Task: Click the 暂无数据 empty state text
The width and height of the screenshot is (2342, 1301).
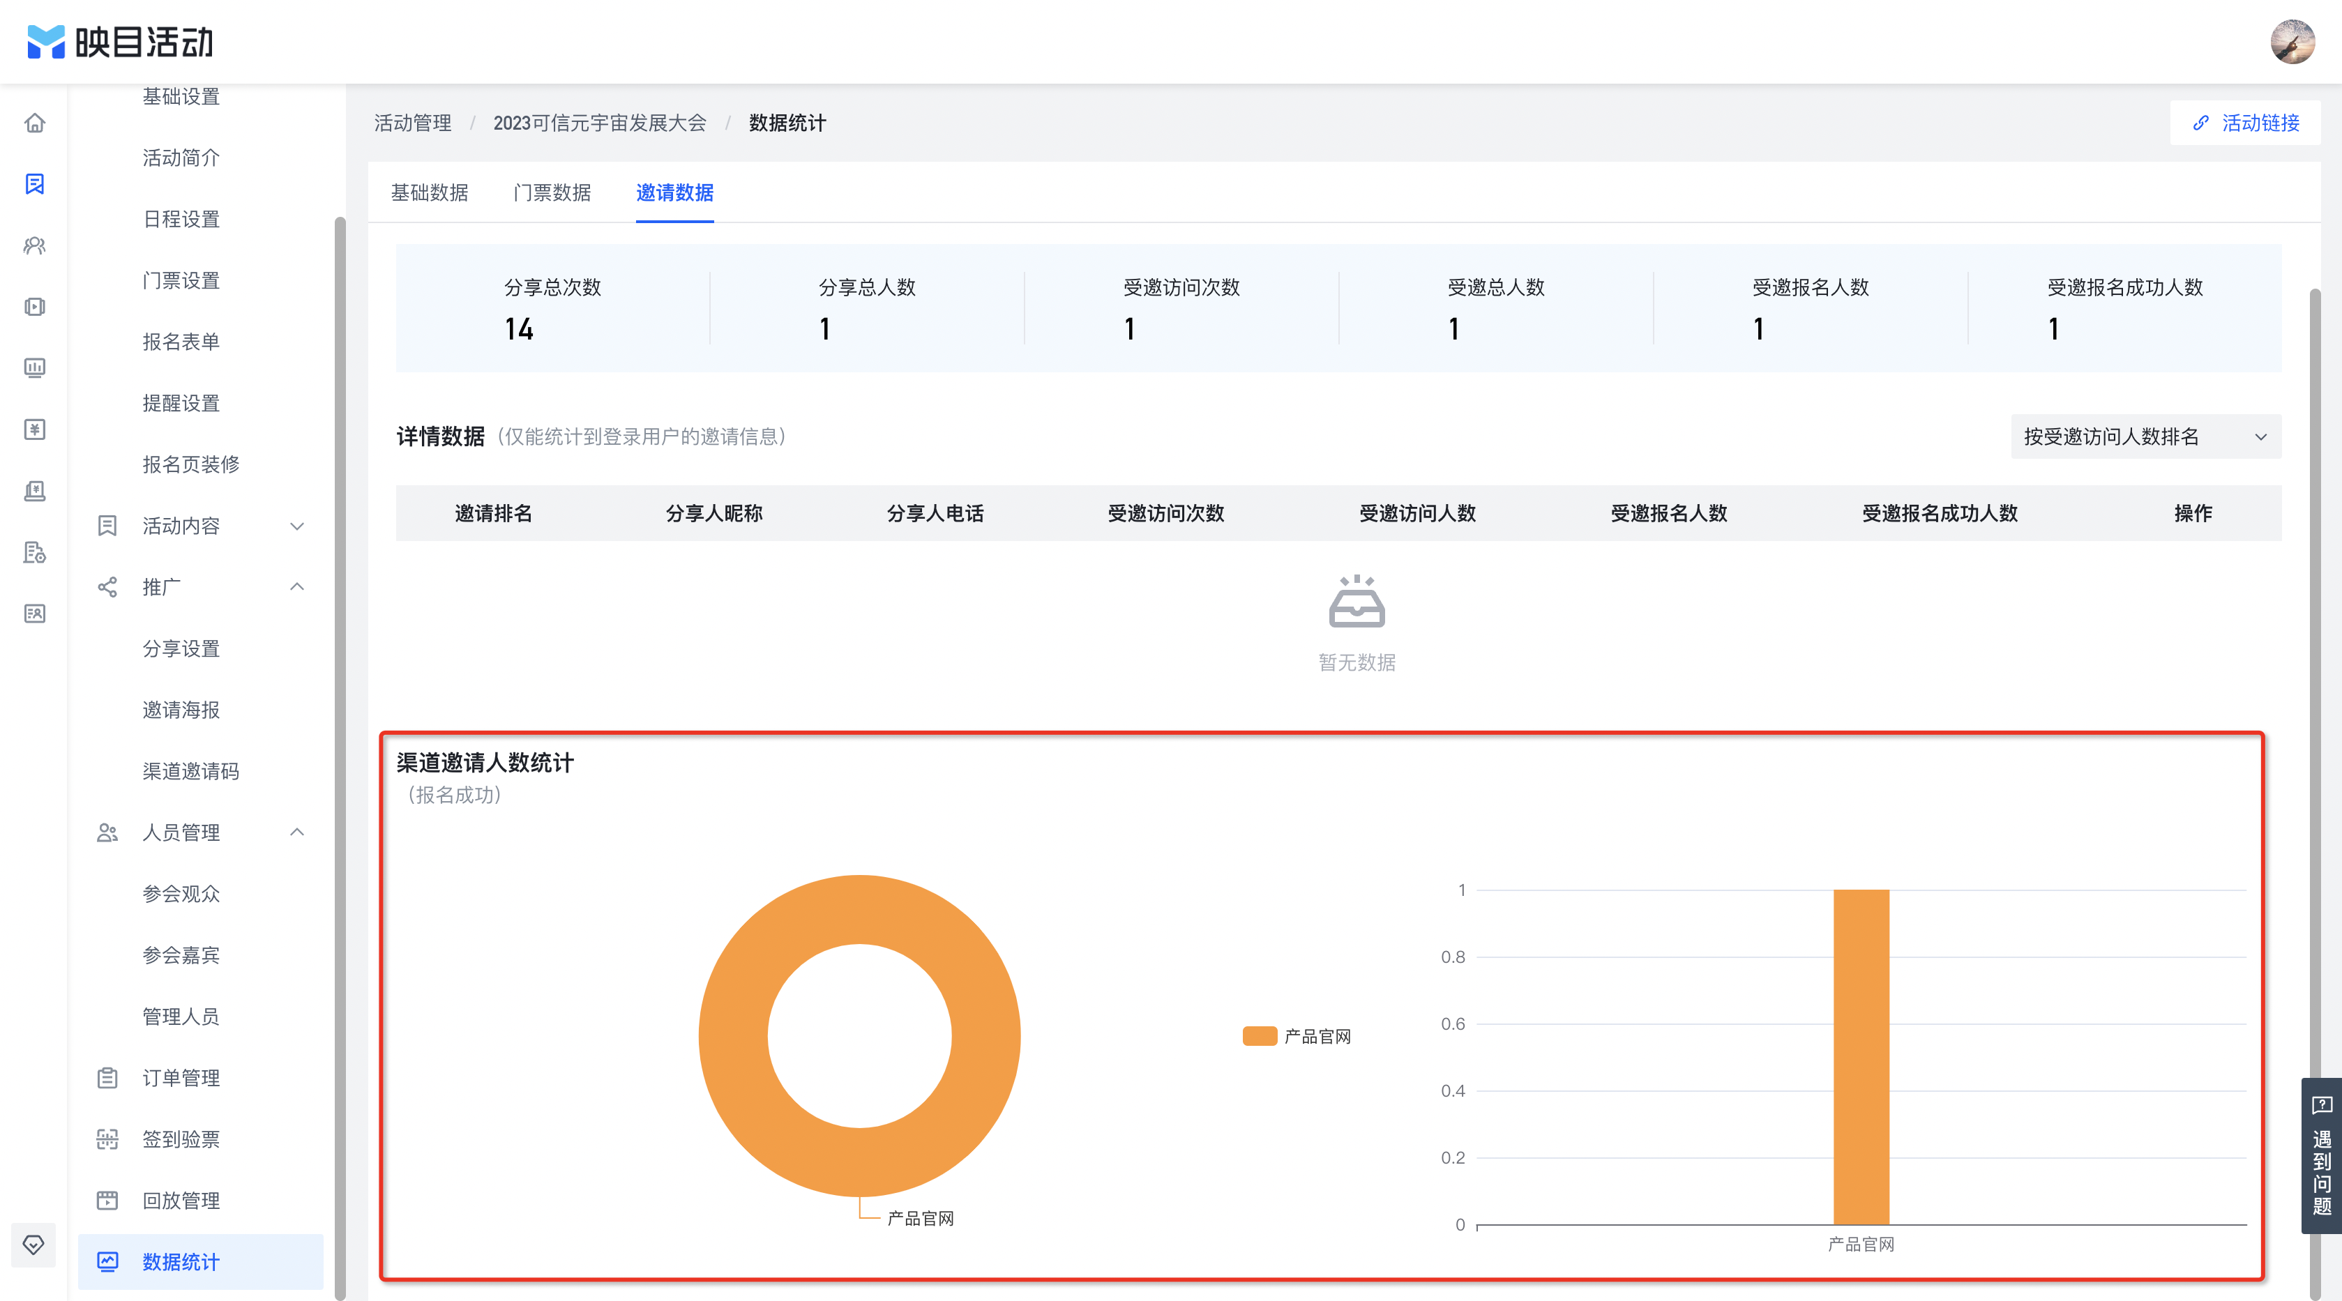Action: click(1357, 663)
